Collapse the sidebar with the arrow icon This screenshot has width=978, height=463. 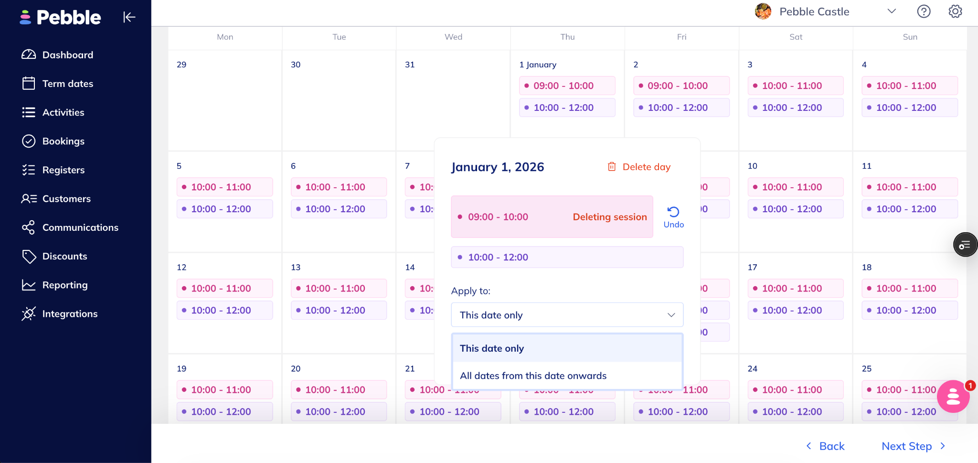(x=129, y=17)
